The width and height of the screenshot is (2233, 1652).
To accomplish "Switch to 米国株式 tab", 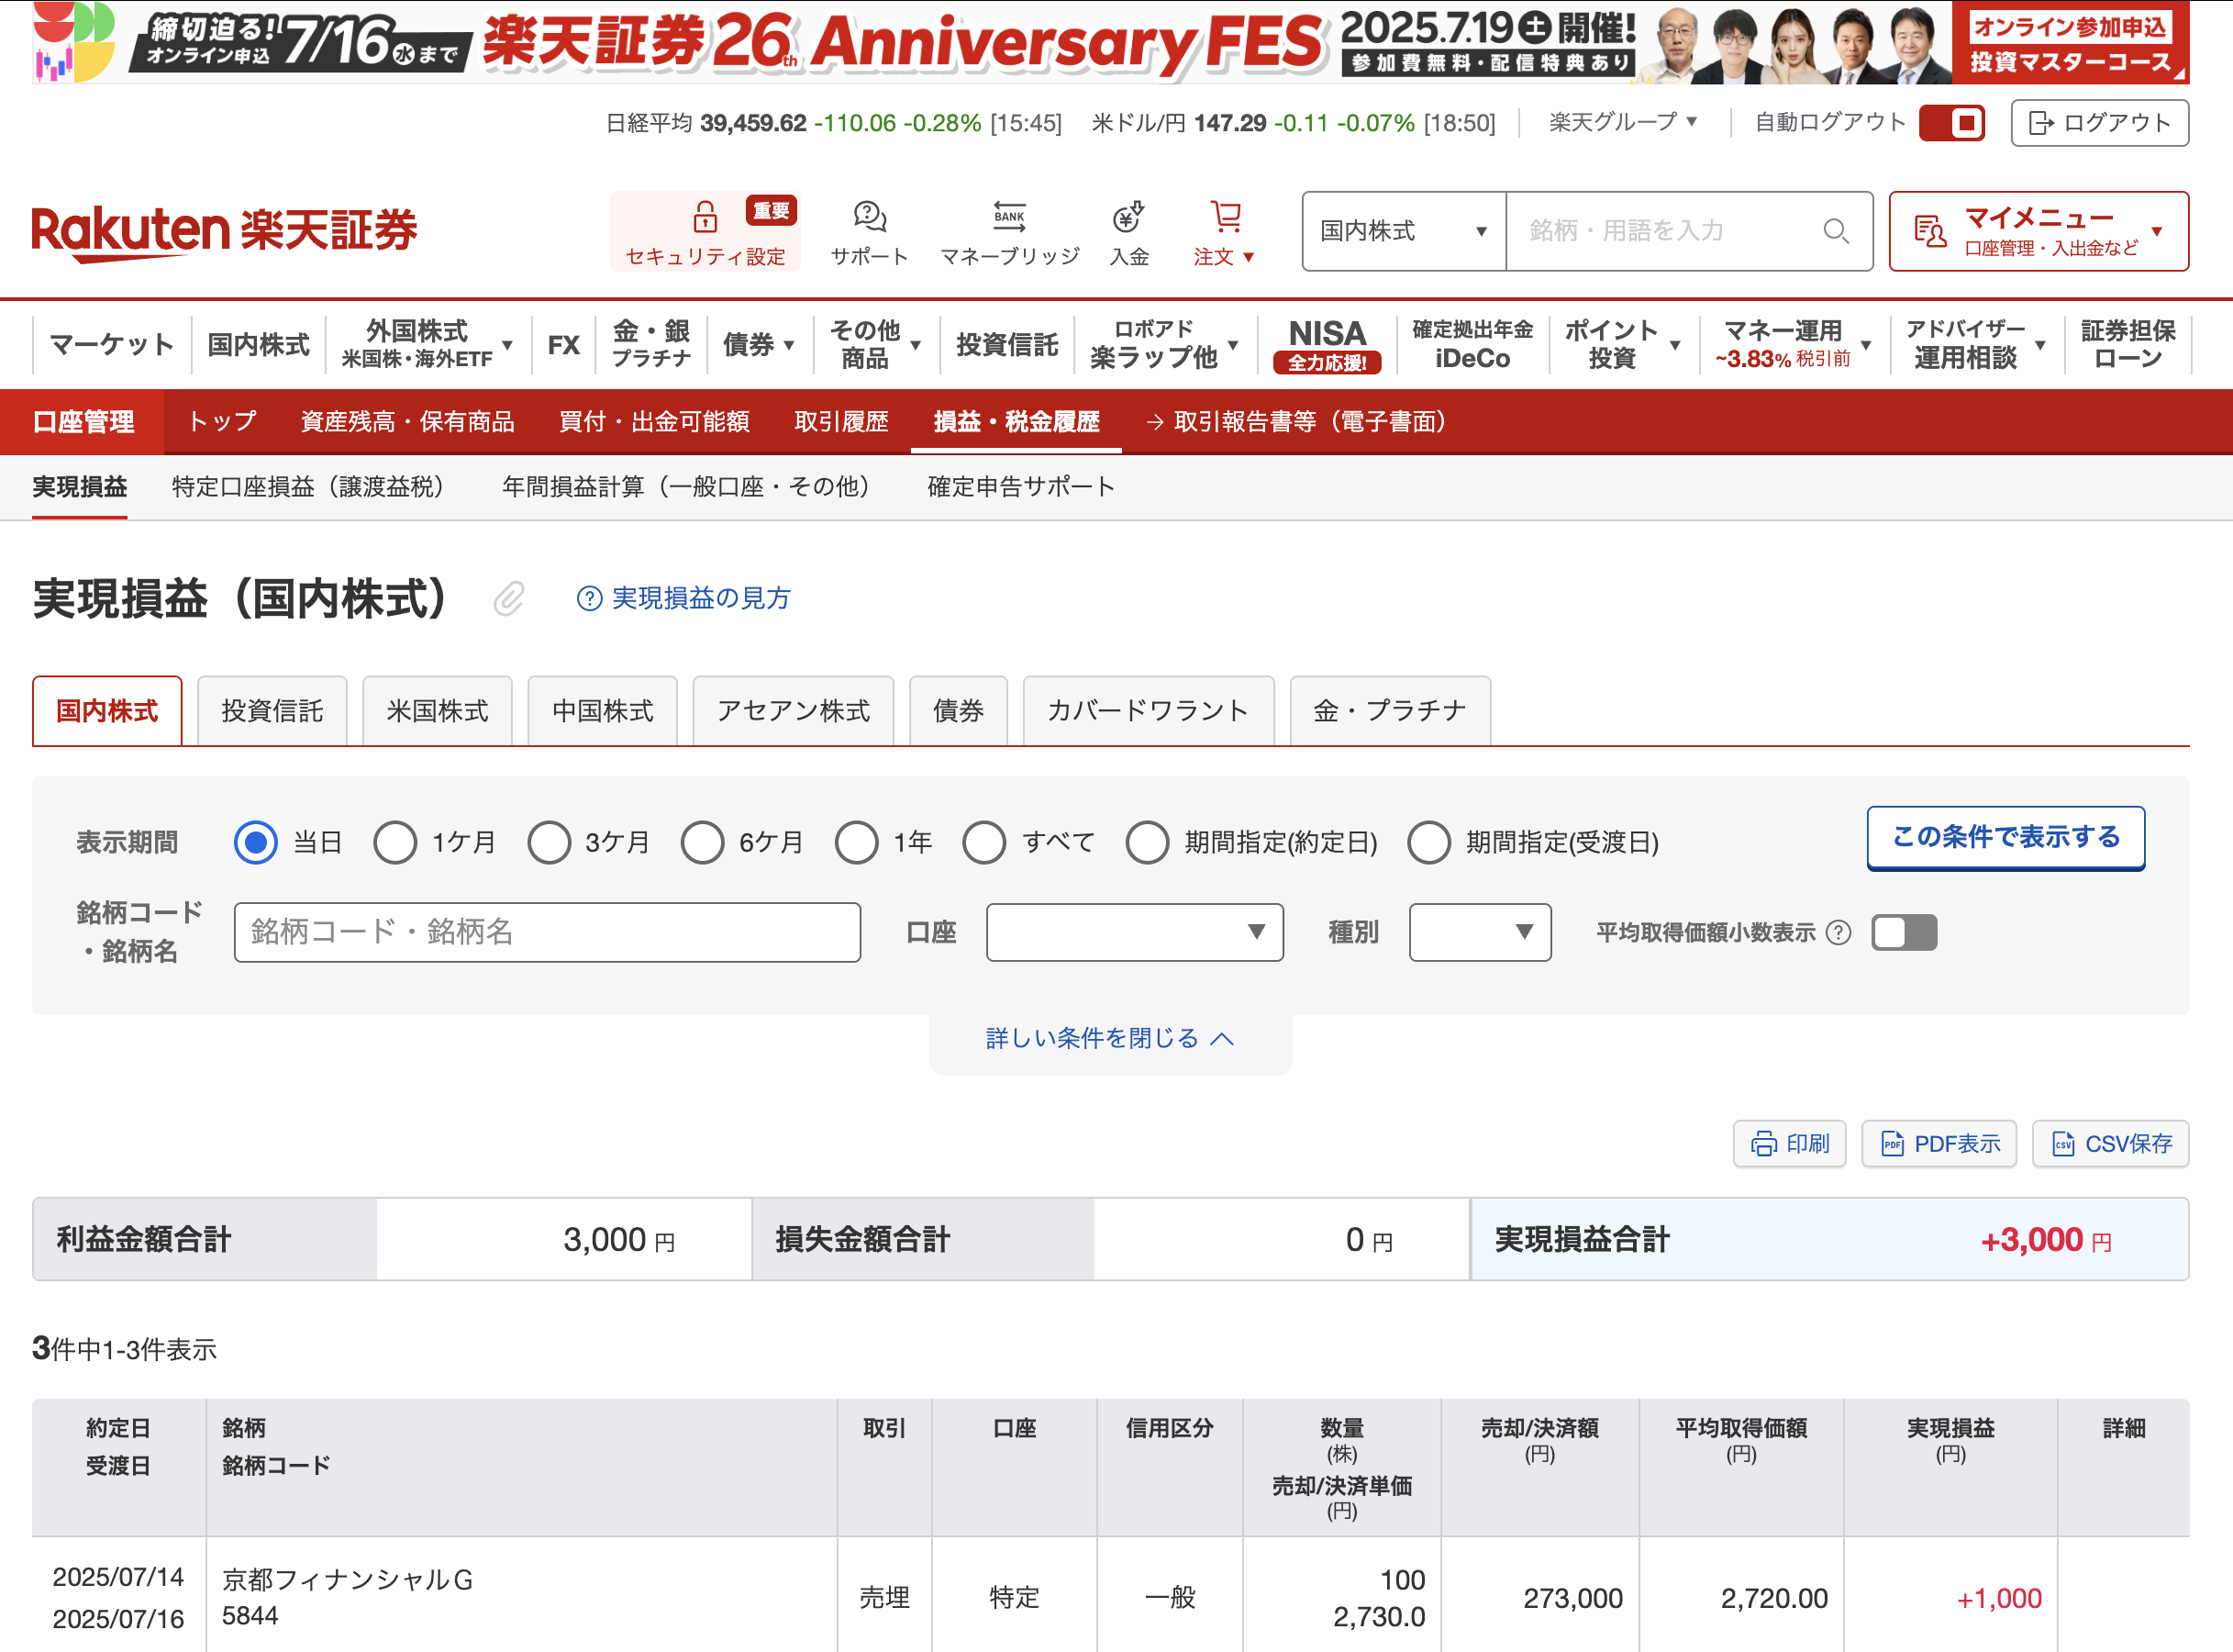I will pos(437,711).
